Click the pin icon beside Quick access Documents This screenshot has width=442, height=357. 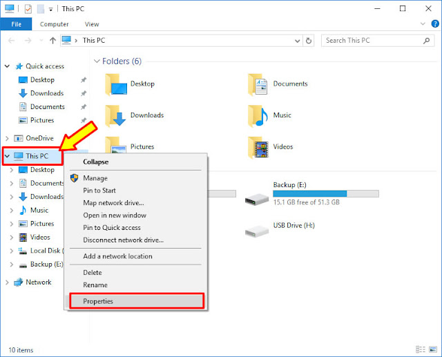[x=84, y=107]
